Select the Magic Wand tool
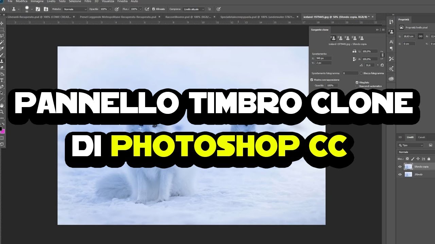Viewport: 435px width, 244px height. 2,42
